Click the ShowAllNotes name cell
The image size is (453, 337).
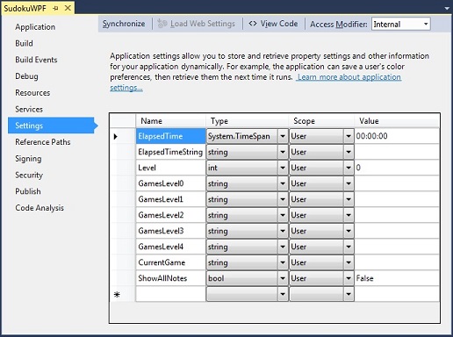point(171,278)
